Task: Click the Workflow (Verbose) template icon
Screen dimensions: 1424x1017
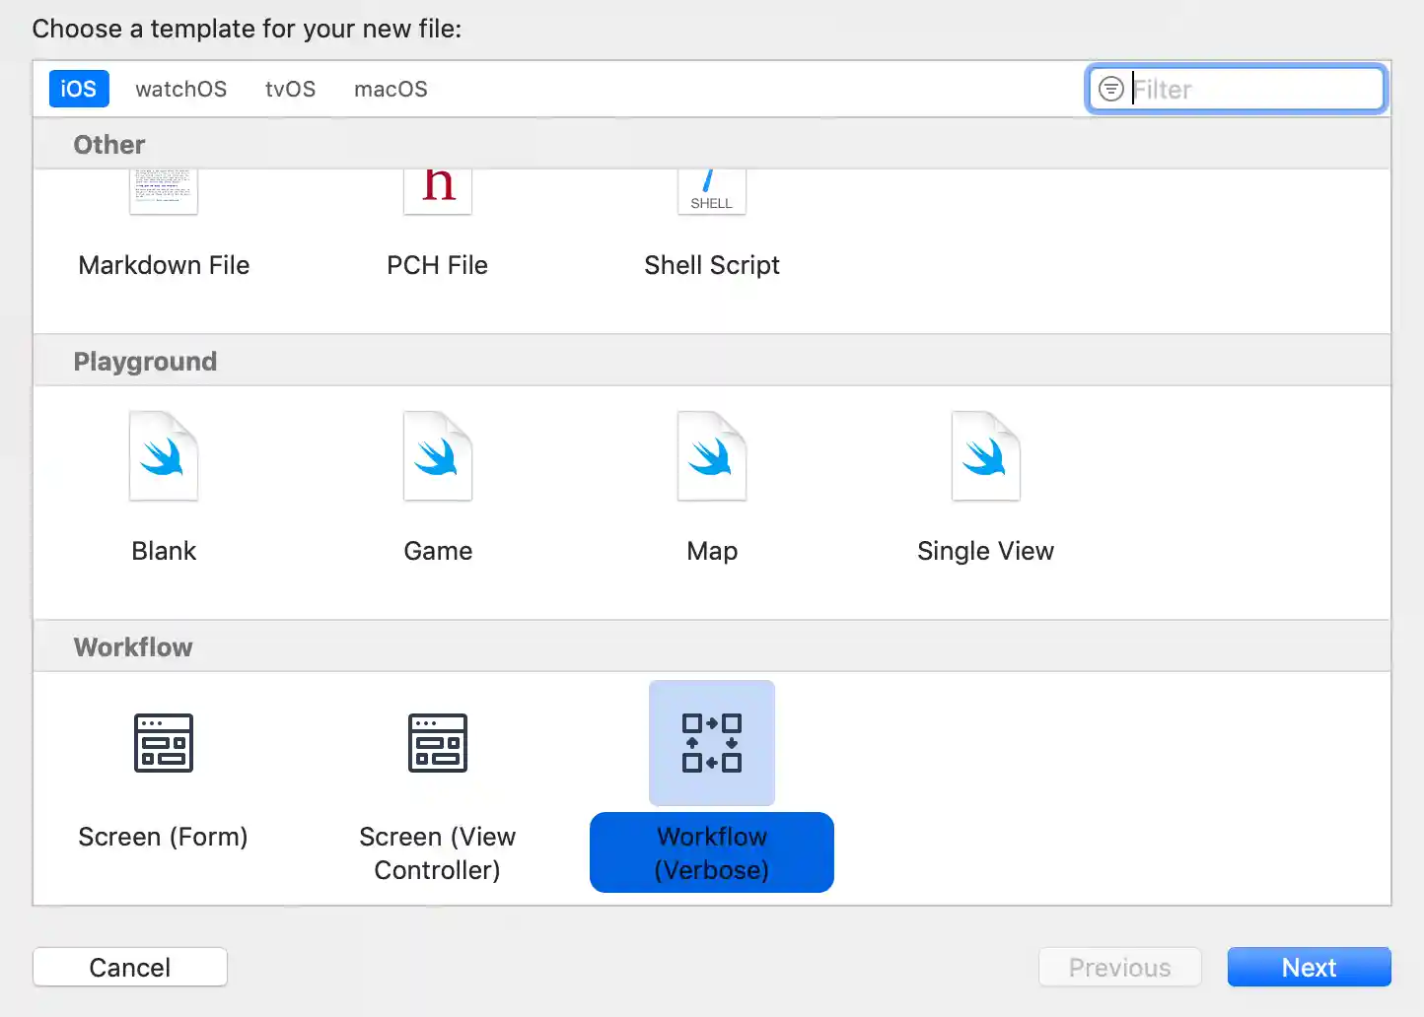Action: [711, 743]
